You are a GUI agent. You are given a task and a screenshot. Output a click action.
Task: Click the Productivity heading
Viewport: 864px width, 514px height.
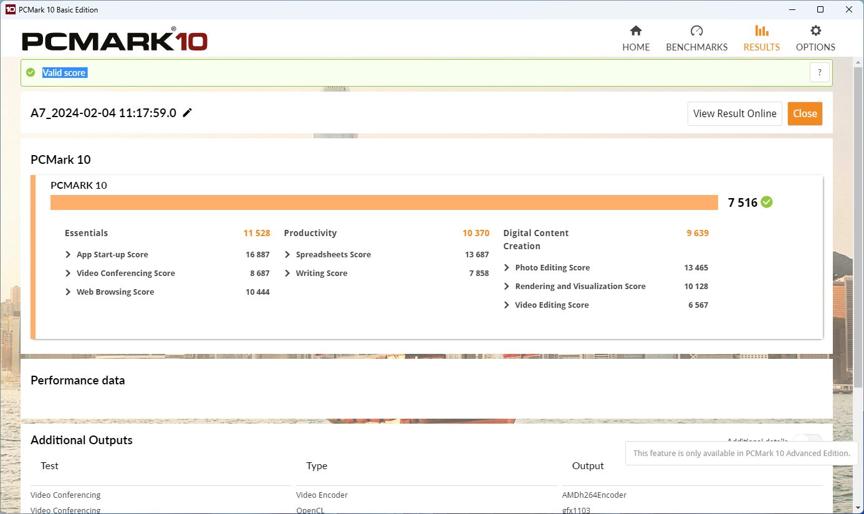310,233
